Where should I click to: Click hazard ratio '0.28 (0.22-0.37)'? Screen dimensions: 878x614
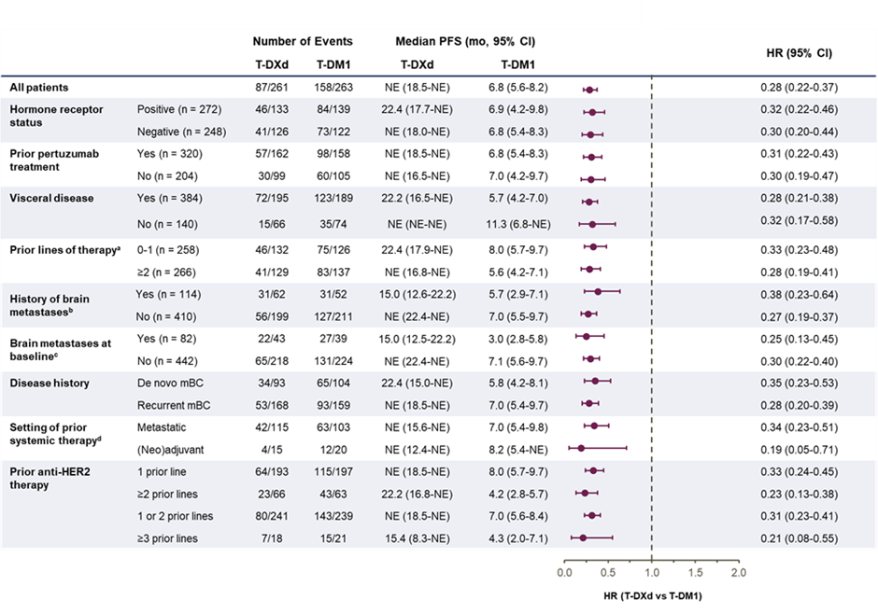[x=799, y=87]
